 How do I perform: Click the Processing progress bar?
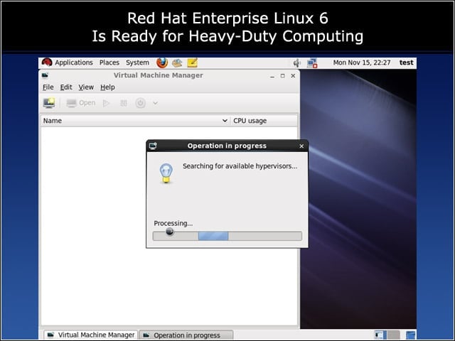click(227, 236)
